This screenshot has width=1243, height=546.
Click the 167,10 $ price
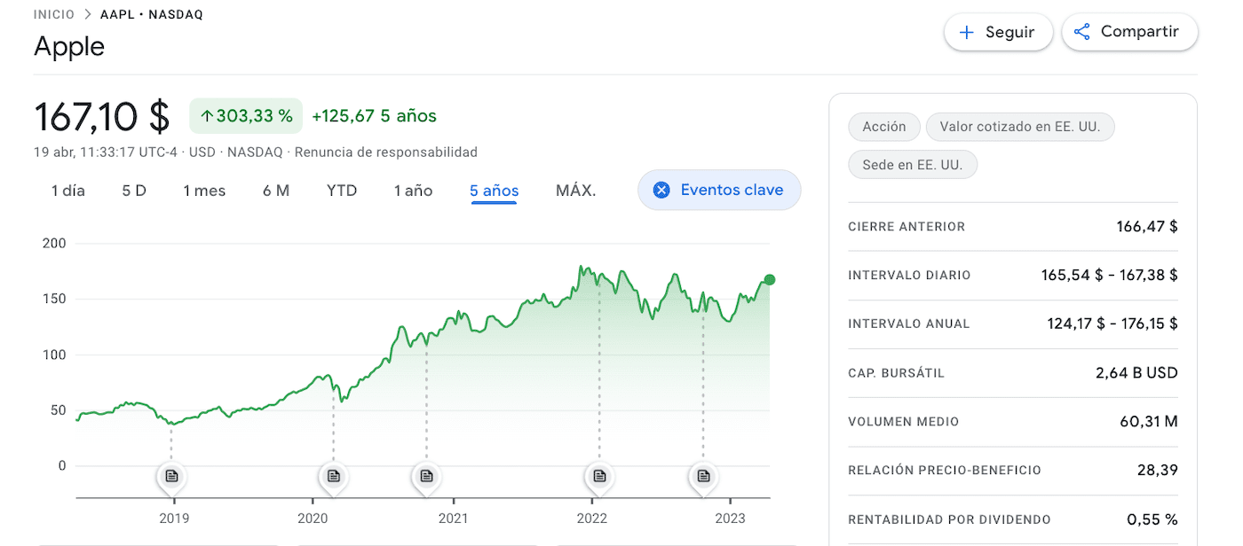pyautogui.click(x=102, y=116)
